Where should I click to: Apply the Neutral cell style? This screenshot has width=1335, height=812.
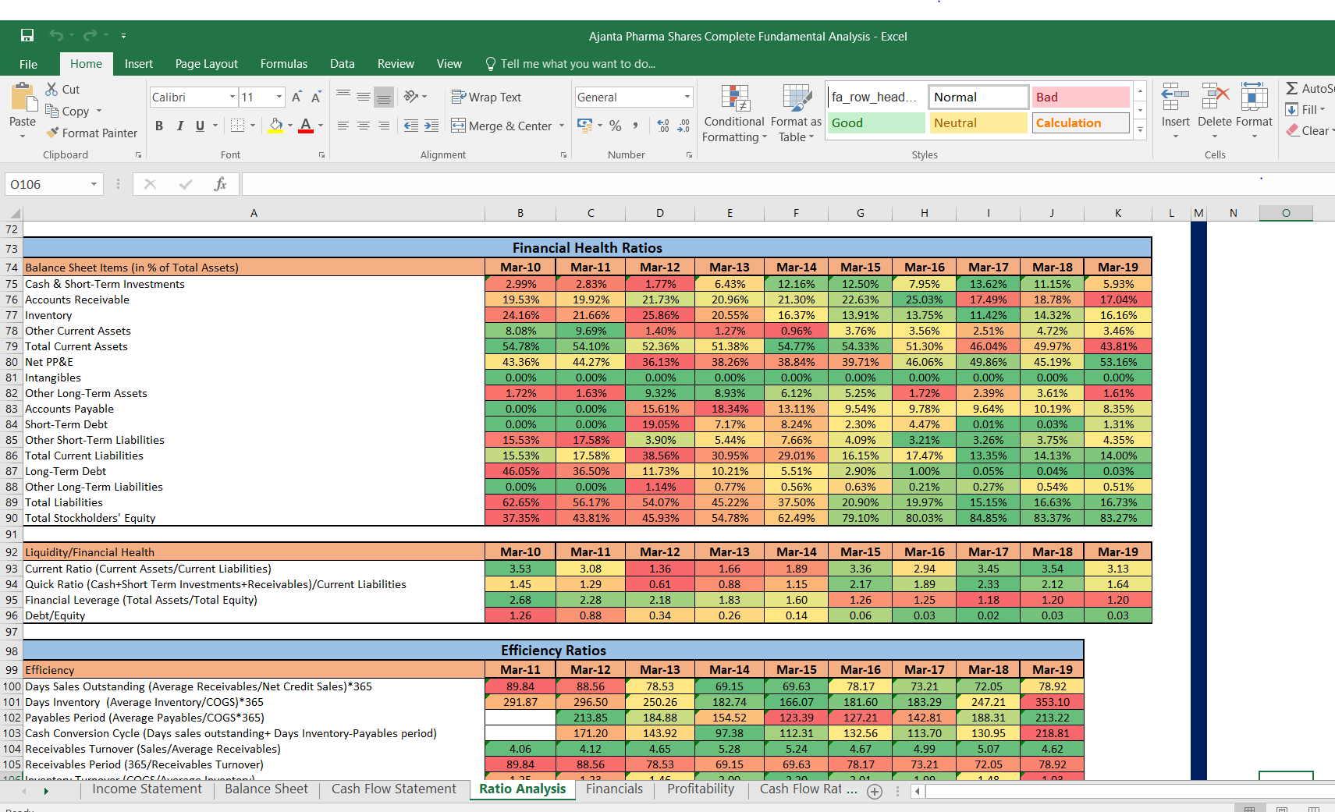978,123
